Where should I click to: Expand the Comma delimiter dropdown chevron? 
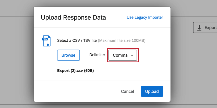(x=132, y=55)
